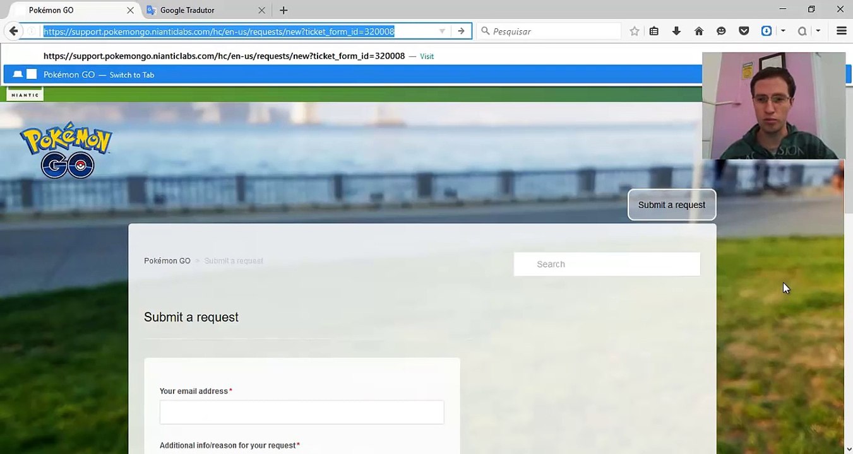Screen dimensions: 853x454
Task: Open the address bar history dropdown
Action: tap(442, 31)
